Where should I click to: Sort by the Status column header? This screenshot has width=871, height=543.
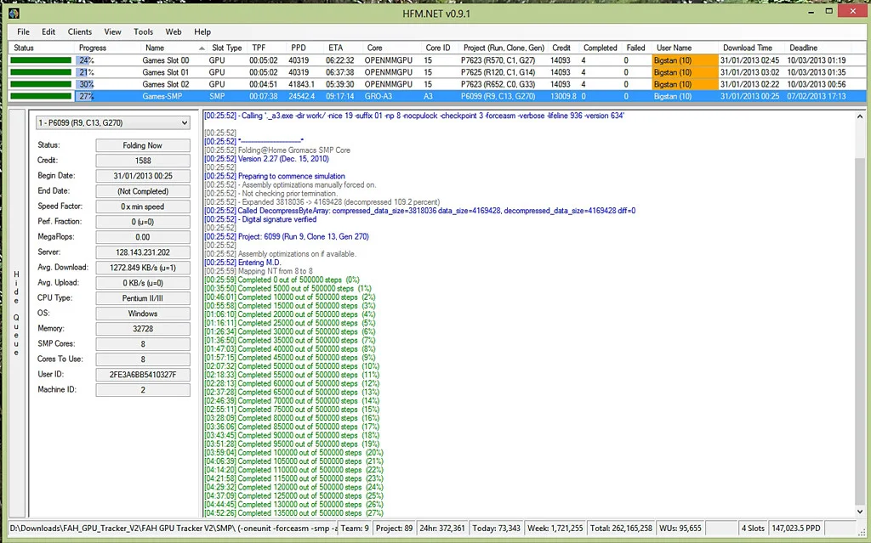[24, 48]
